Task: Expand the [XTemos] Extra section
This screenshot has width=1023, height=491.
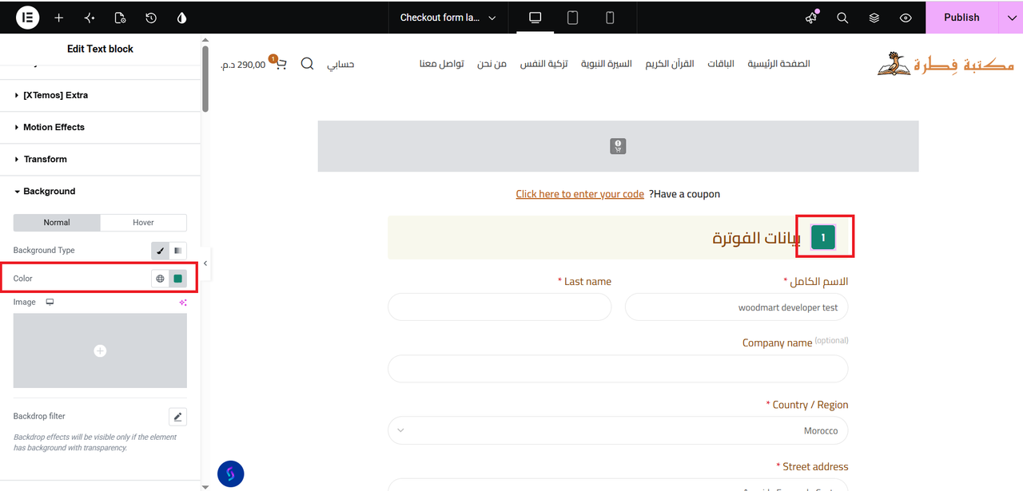Action: click(100, 96)
